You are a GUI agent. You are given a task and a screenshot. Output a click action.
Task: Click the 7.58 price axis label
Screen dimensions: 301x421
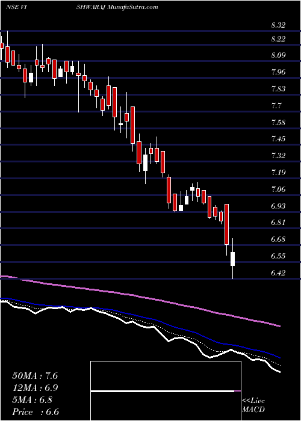[x=278, y=123]
